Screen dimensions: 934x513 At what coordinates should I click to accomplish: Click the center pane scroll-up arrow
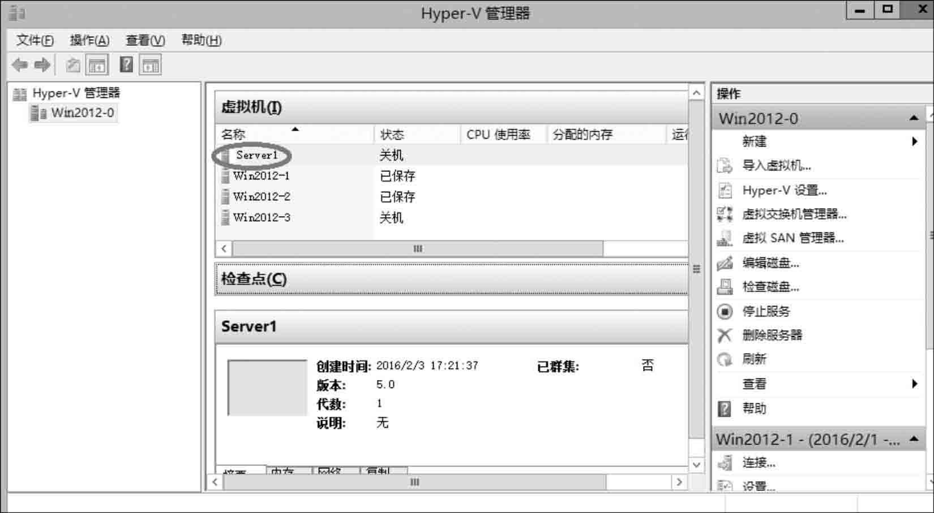[697, 93]
